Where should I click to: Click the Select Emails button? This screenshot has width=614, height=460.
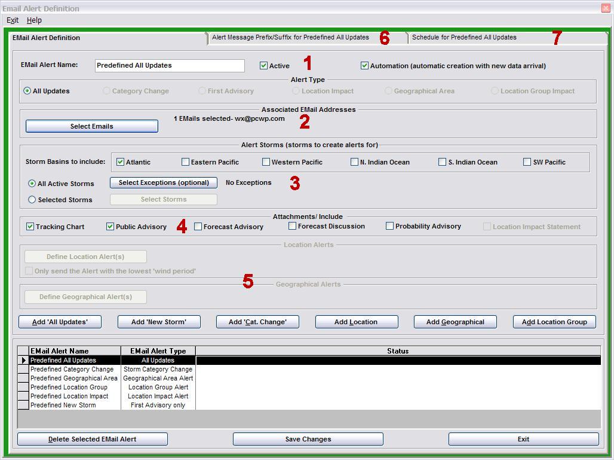(91, 126)
